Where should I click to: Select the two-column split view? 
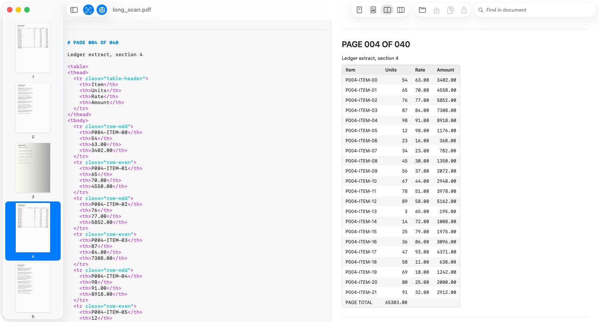click(x=387, y=10)
